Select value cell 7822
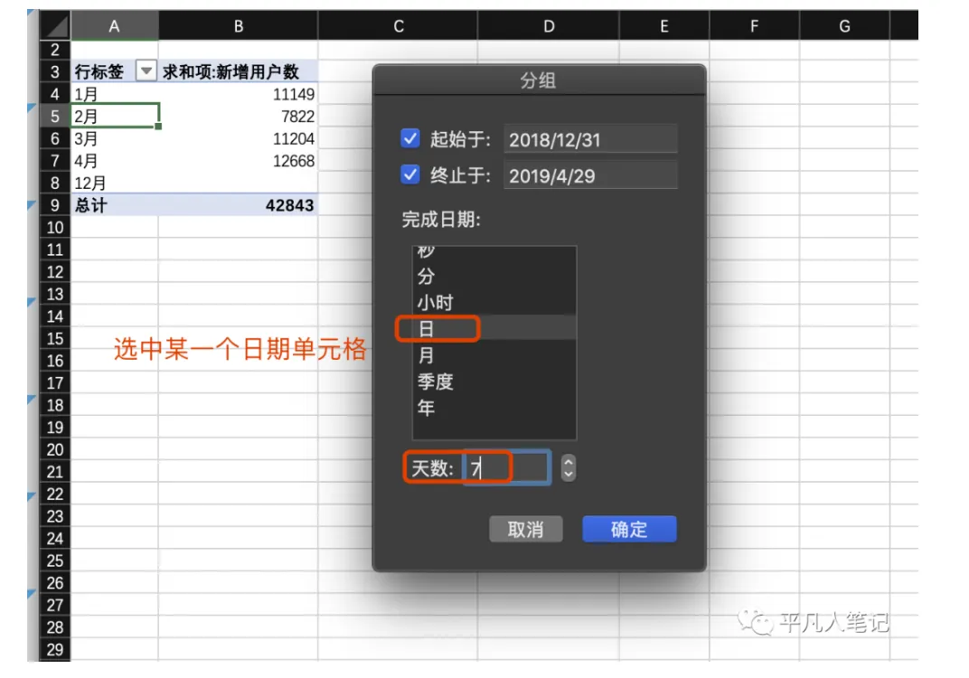 click(x=239, y=117)
